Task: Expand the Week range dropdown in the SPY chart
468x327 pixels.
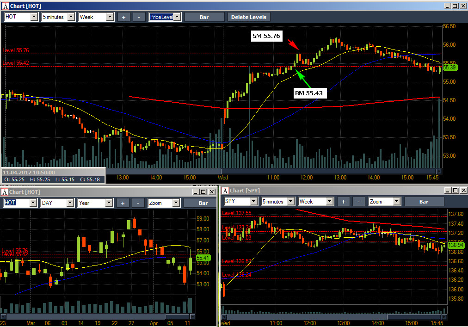Action: pos(330,202)
